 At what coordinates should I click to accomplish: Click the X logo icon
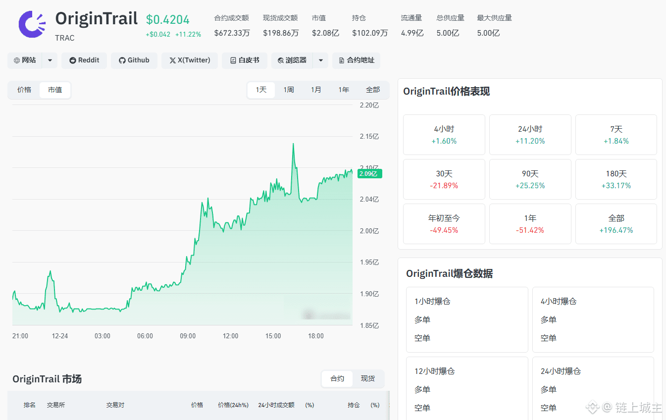pyautogui.click(x=172, y=60)
